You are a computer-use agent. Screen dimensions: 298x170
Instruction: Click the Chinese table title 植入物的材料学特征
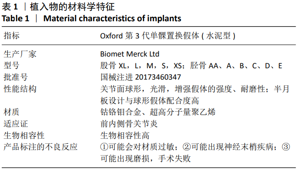pyautogui.click(x=72, y=7)
